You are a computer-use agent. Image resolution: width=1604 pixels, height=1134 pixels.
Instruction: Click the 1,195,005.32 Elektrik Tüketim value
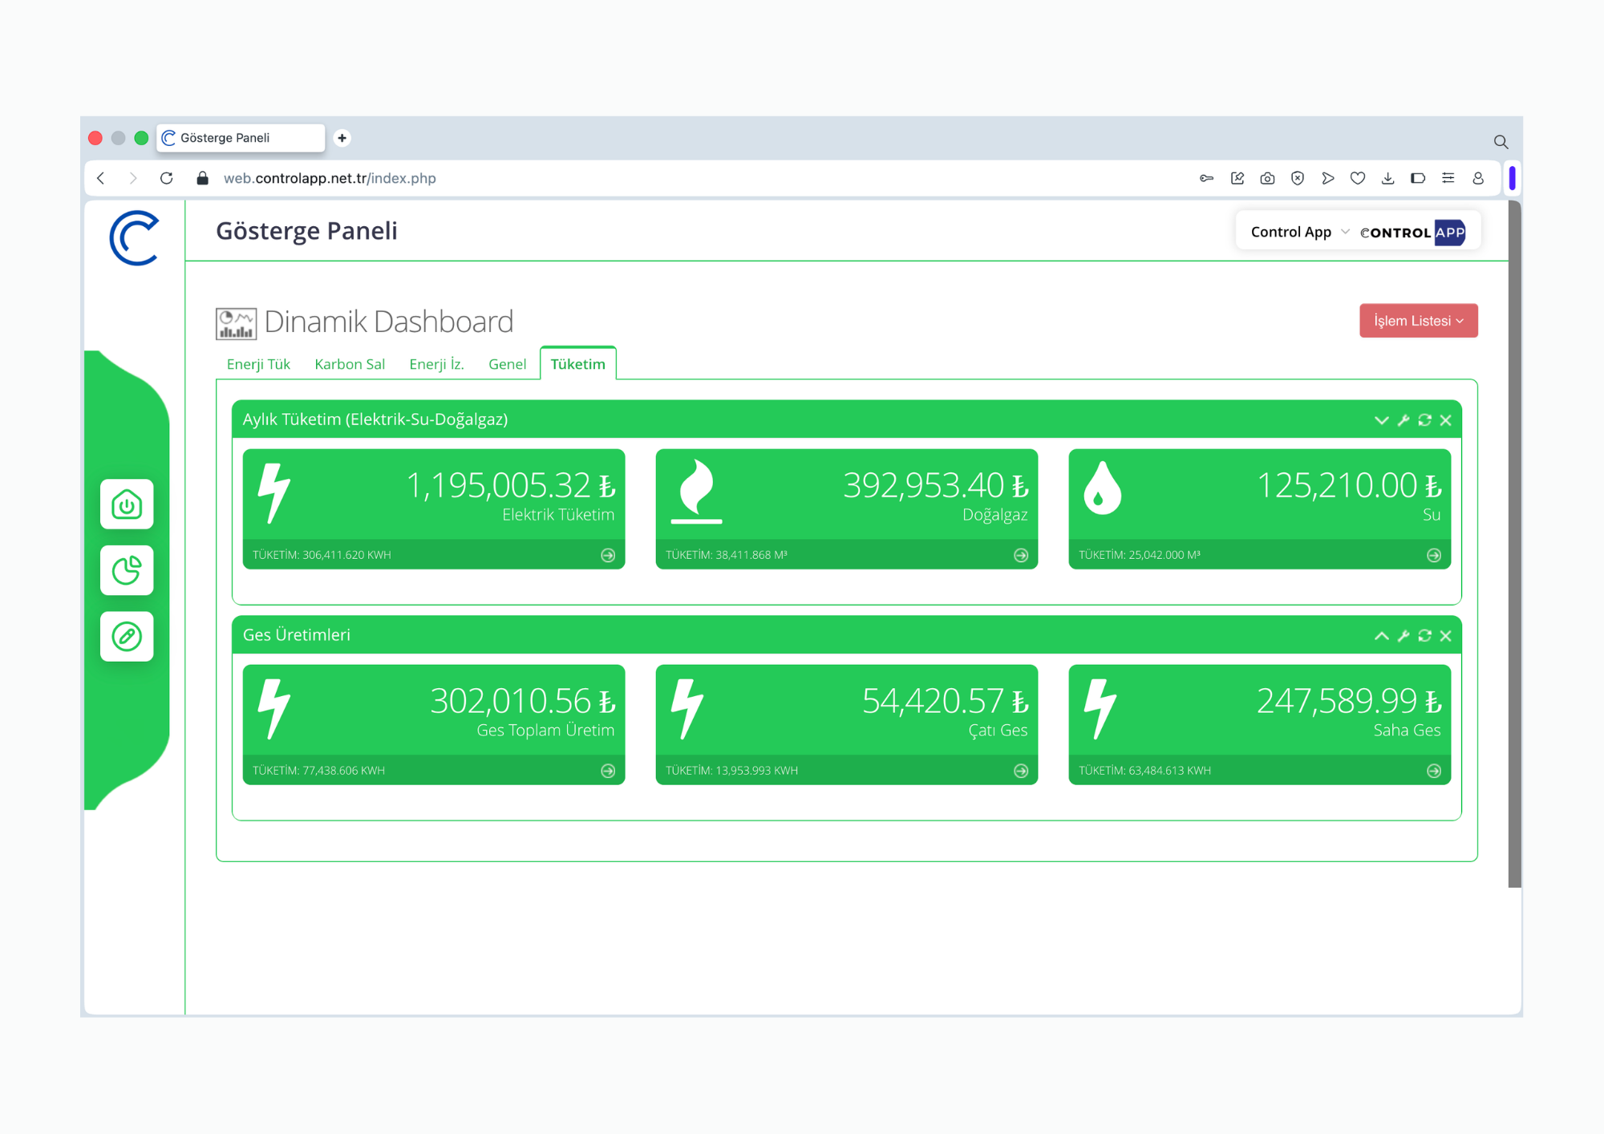click(511, 485)
